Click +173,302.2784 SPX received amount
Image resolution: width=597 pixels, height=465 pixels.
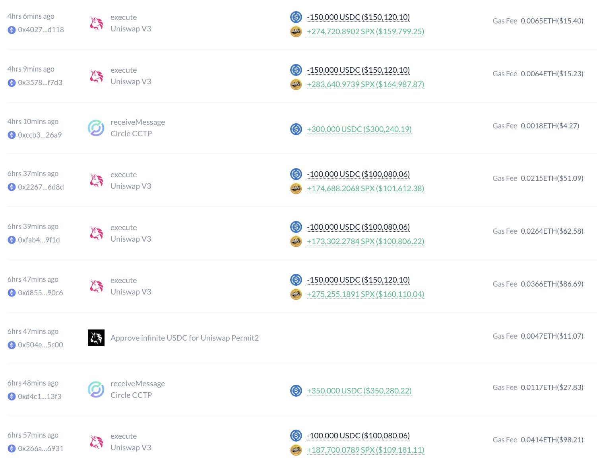[x=365, y=241]
